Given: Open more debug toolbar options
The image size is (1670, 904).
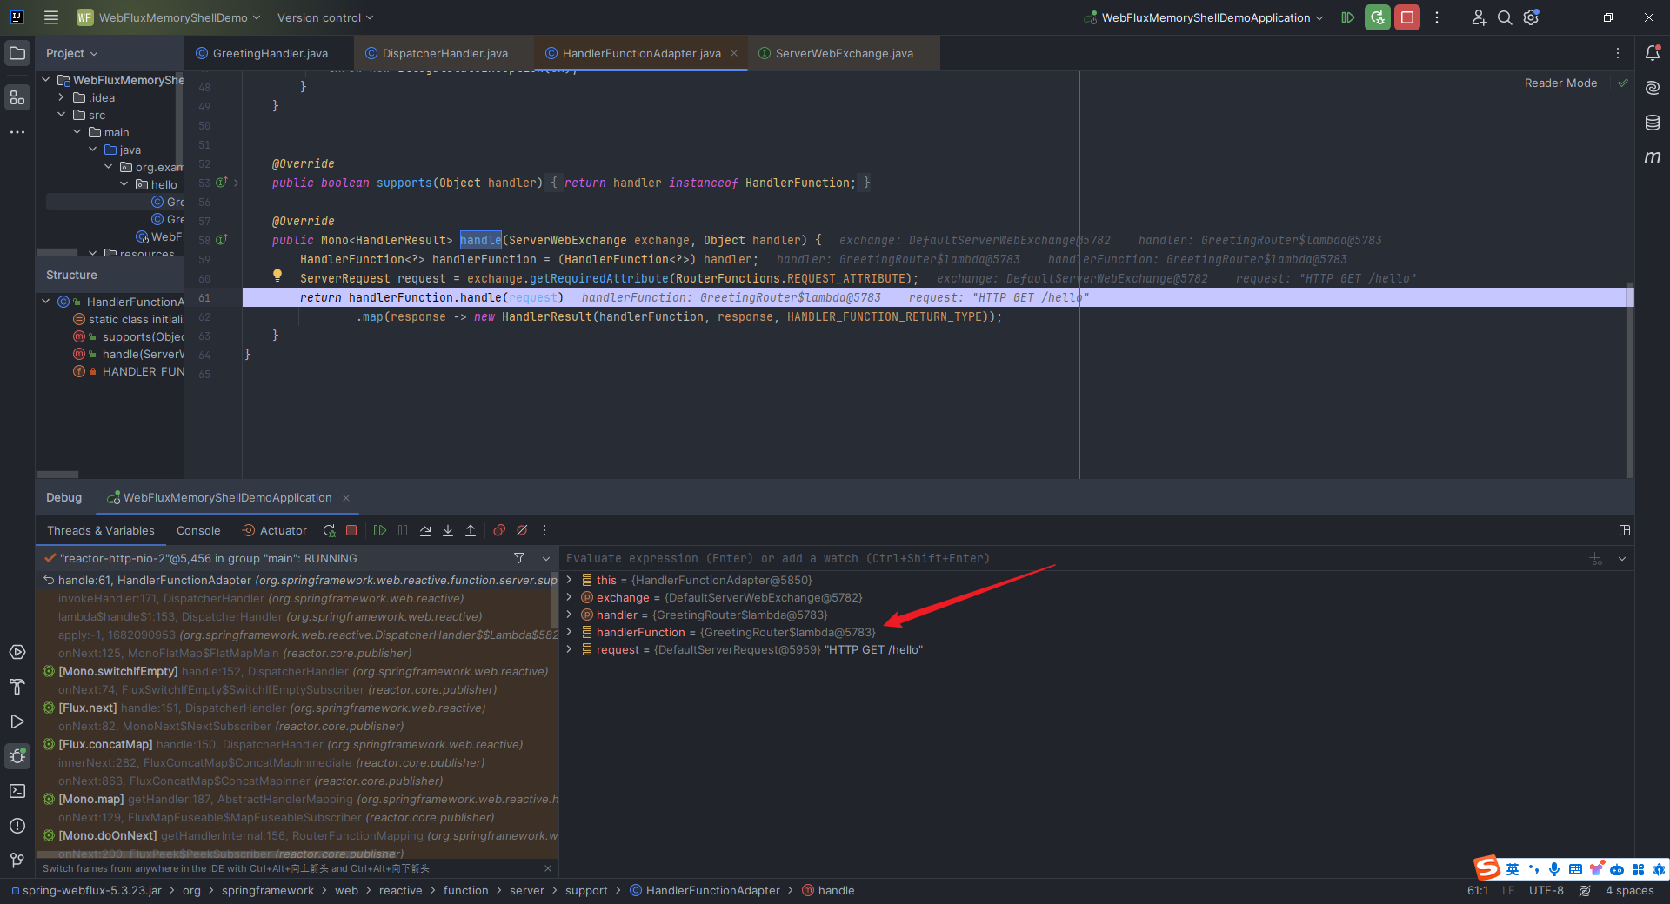Looking at the screenshot, I should pos(544,530).
